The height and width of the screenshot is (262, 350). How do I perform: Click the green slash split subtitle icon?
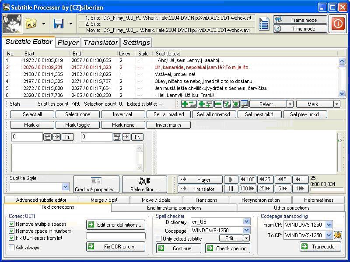pyautogui.click(x=227, y=104)
